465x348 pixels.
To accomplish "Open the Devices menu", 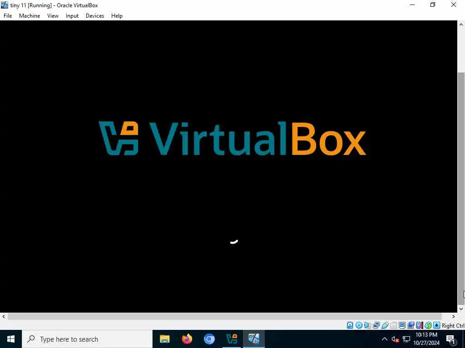I will (95, 16).
